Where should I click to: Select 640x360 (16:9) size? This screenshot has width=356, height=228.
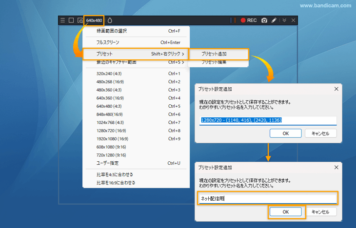click(x=136, y=98)
